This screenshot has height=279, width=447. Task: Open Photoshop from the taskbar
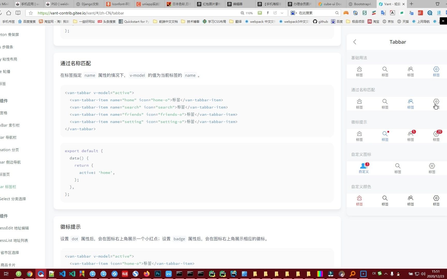click(x=158, y=274)
